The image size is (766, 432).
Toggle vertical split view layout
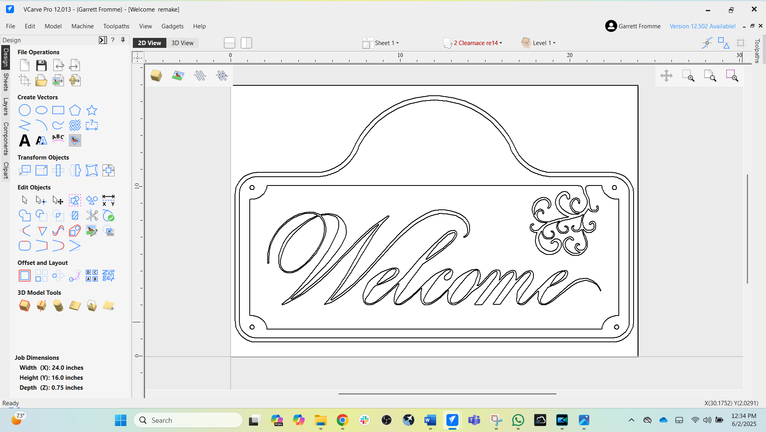[x=246, y=43]
